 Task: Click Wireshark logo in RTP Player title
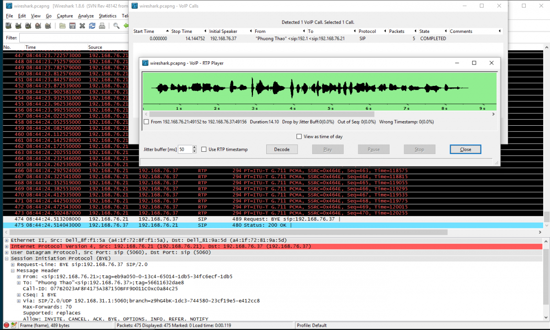tap(145, 63)
